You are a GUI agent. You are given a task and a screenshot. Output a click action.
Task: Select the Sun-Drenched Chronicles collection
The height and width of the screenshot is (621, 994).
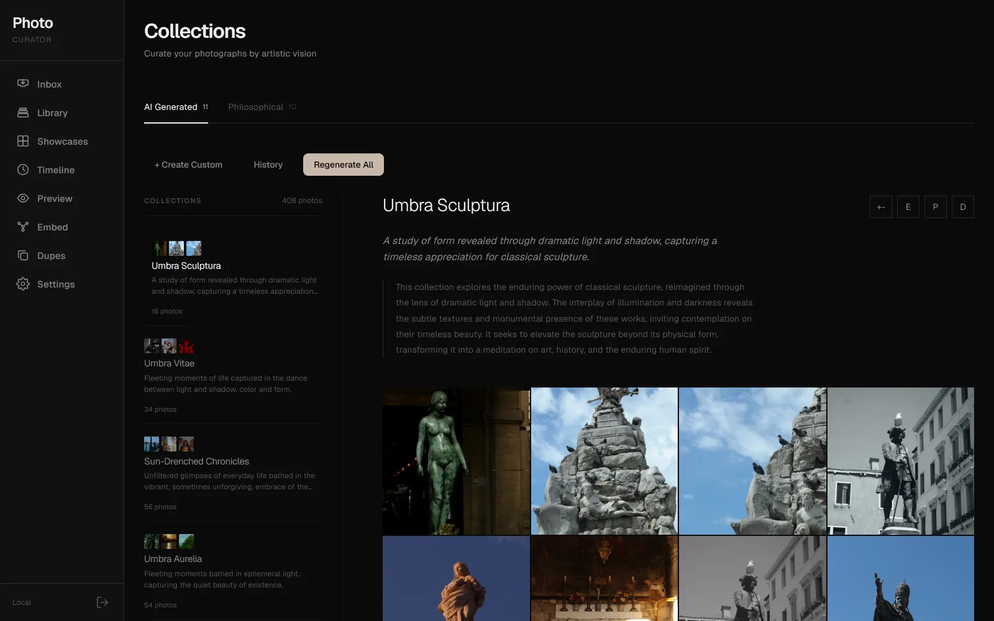coord(233,473)
